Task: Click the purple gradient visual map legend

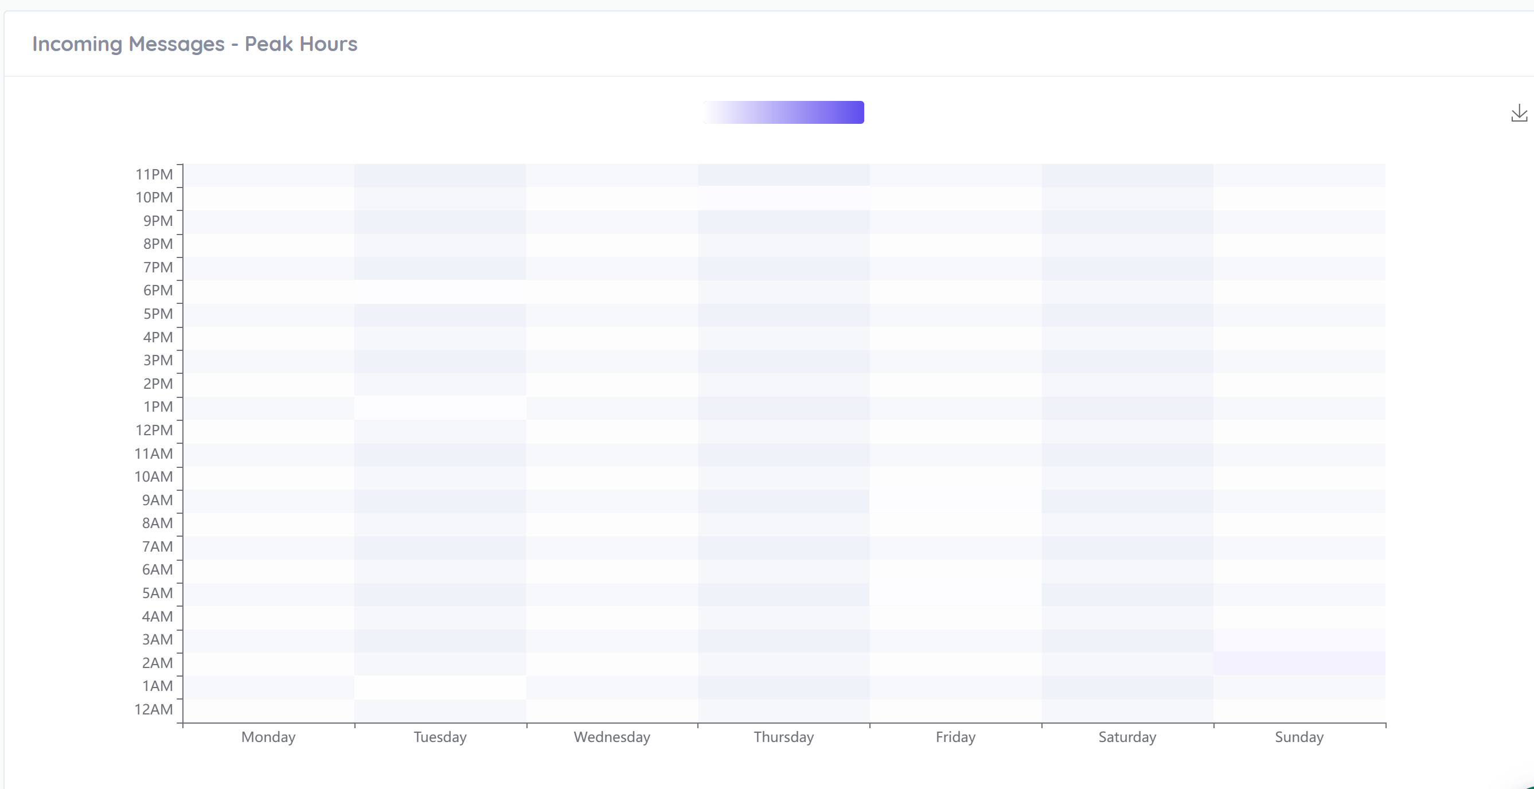Action: click(x=783, y=112)
